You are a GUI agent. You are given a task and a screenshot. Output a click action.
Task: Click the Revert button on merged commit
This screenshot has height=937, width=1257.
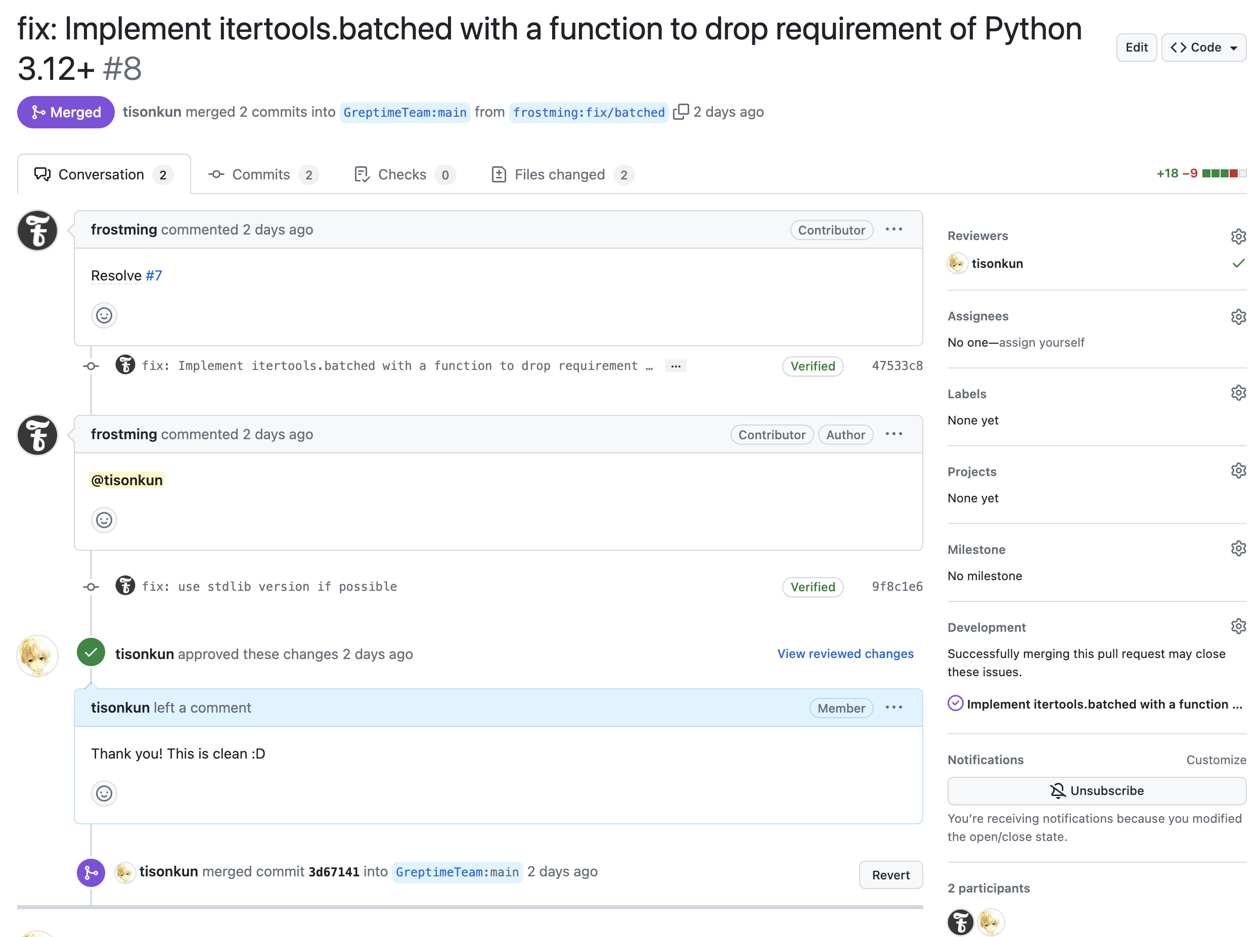887,874
